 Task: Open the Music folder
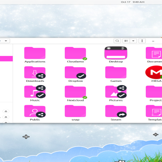[x=35, y=92]
